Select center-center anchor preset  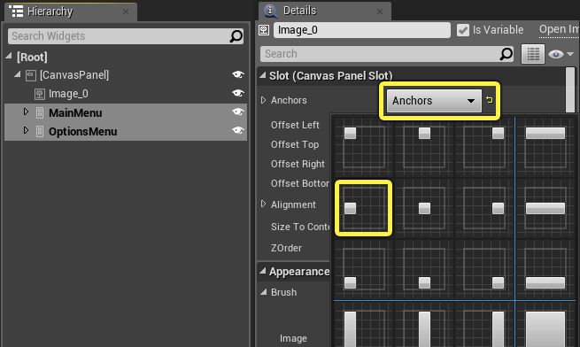(x=424, y=208)
